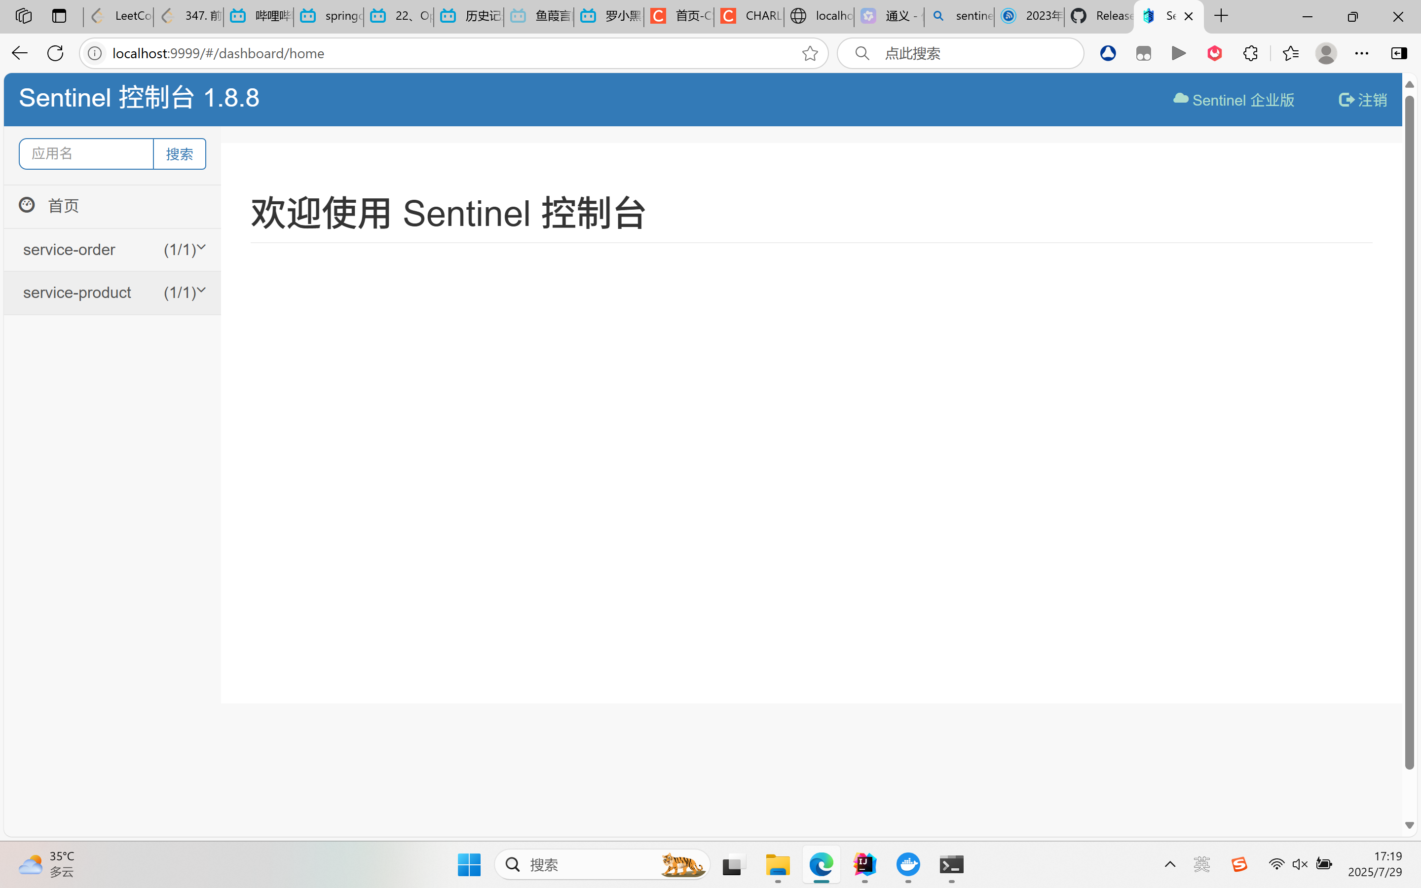
Task: Click the browser profile avatar
Action: (1326, 53)
